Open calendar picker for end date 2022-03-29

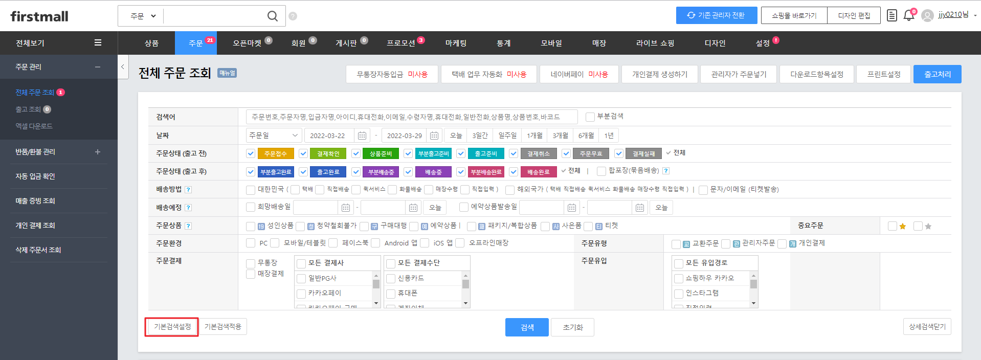click(x=434, y=136)
